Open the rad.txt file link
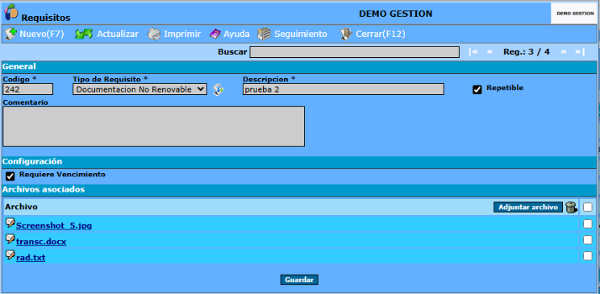Image resolution: width=600 pixels, height=294 pixels. click(x=31, y=258)
